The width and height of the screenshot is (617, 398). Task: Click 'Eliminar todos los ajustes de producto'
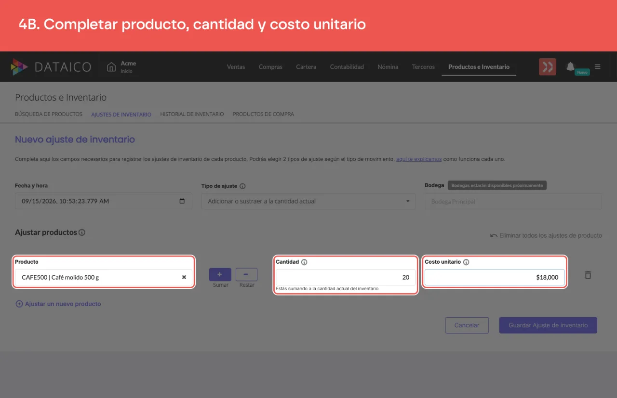[x=551, y=236]
